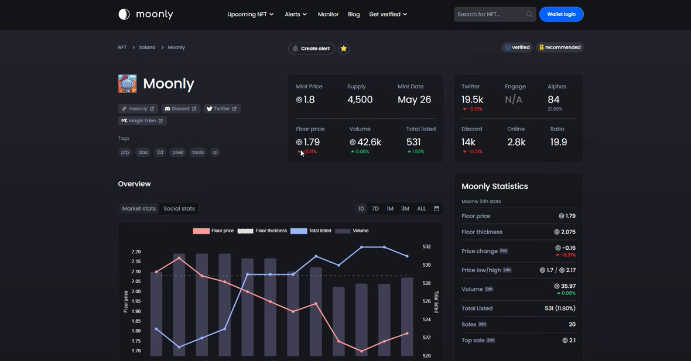Click the Total Listed value 531 (11.80%)
This screenshot has height=361, width=691.
pyautogui.click(x=560, y=308)
